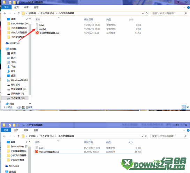190x173 pixels.
Task: Click the refresh icon in the upper address bar
Action: (146, 13)
